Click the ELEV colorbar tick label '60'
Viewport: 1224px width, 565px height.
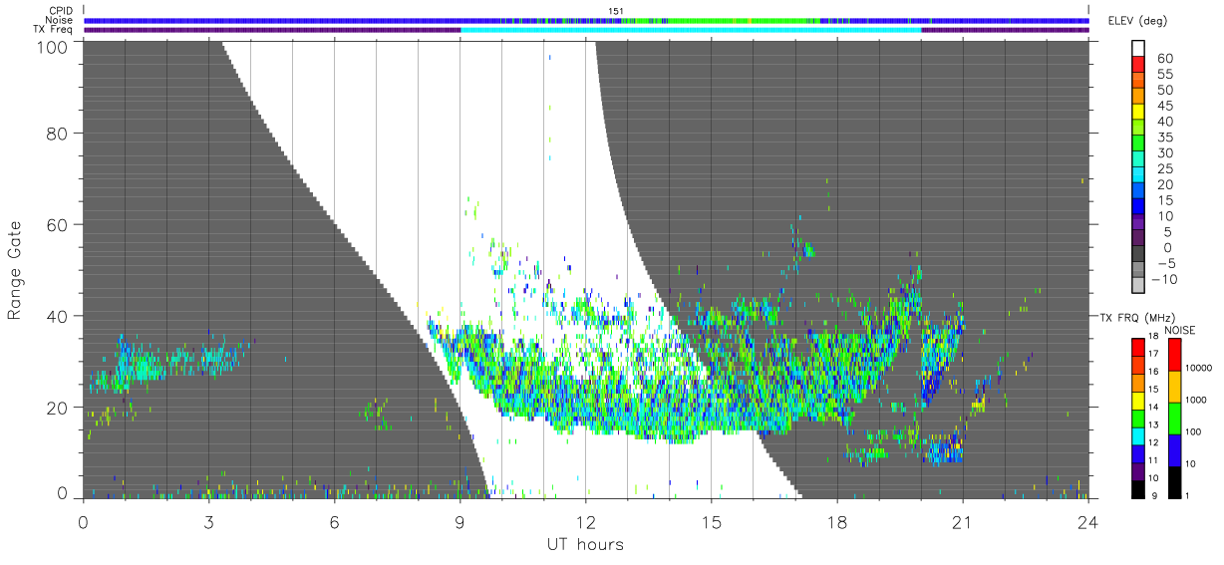(x=1164, y=58)
